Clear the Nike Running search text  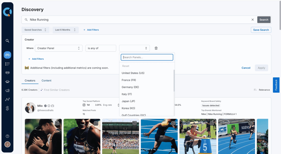point(253,20)
